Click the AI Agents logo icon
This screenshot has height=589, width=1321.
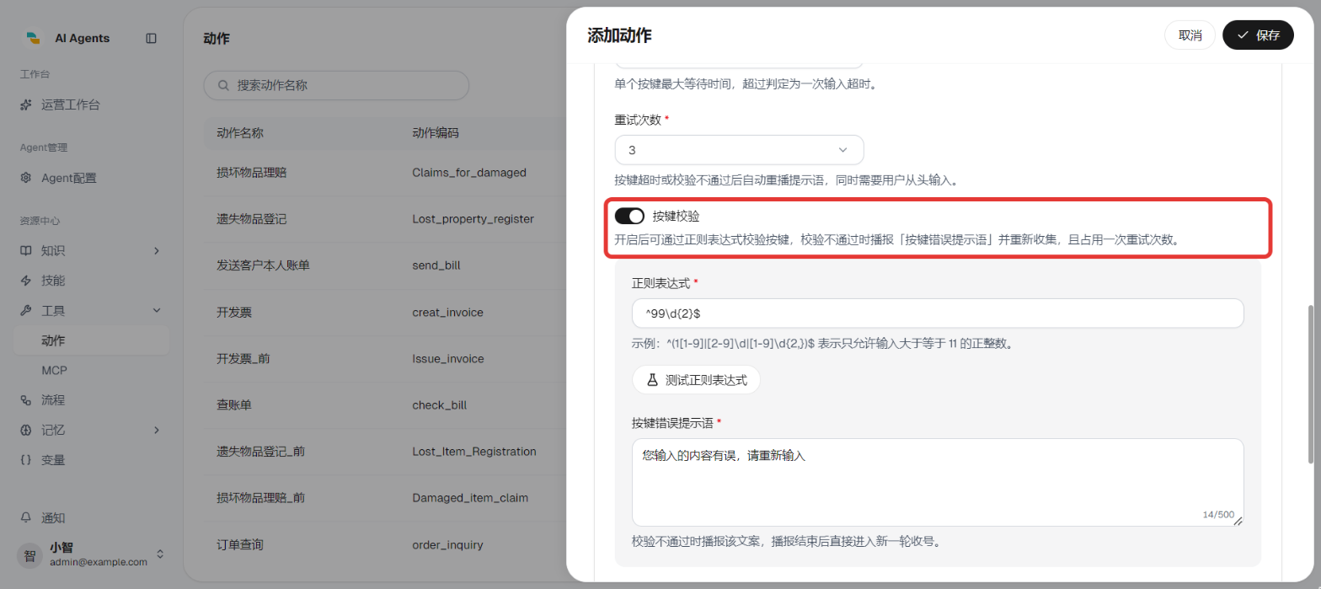pyautogui.click(x=33, y=38)
